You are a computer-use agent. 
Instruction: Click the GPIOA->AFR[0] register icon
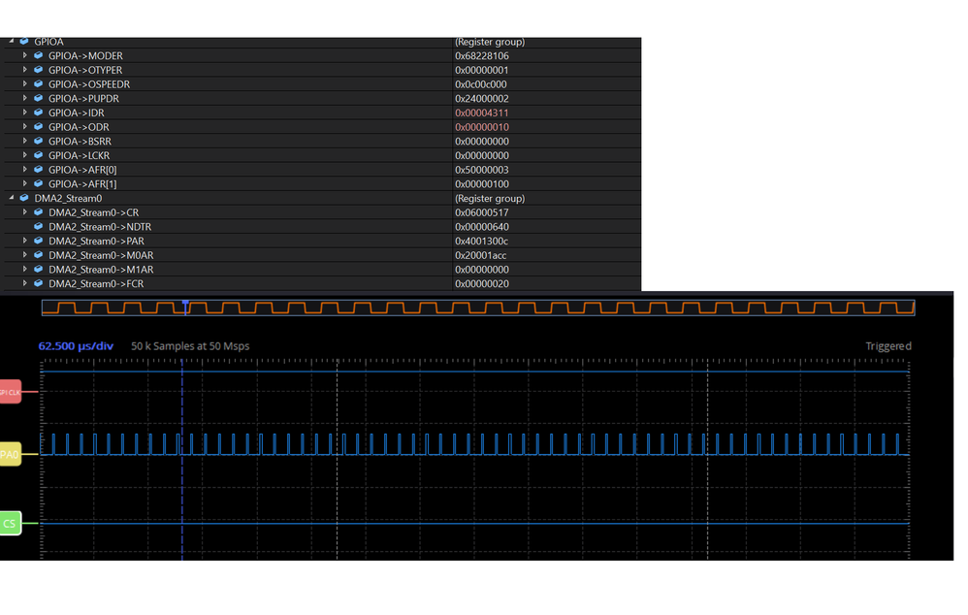tap(37, 169)
